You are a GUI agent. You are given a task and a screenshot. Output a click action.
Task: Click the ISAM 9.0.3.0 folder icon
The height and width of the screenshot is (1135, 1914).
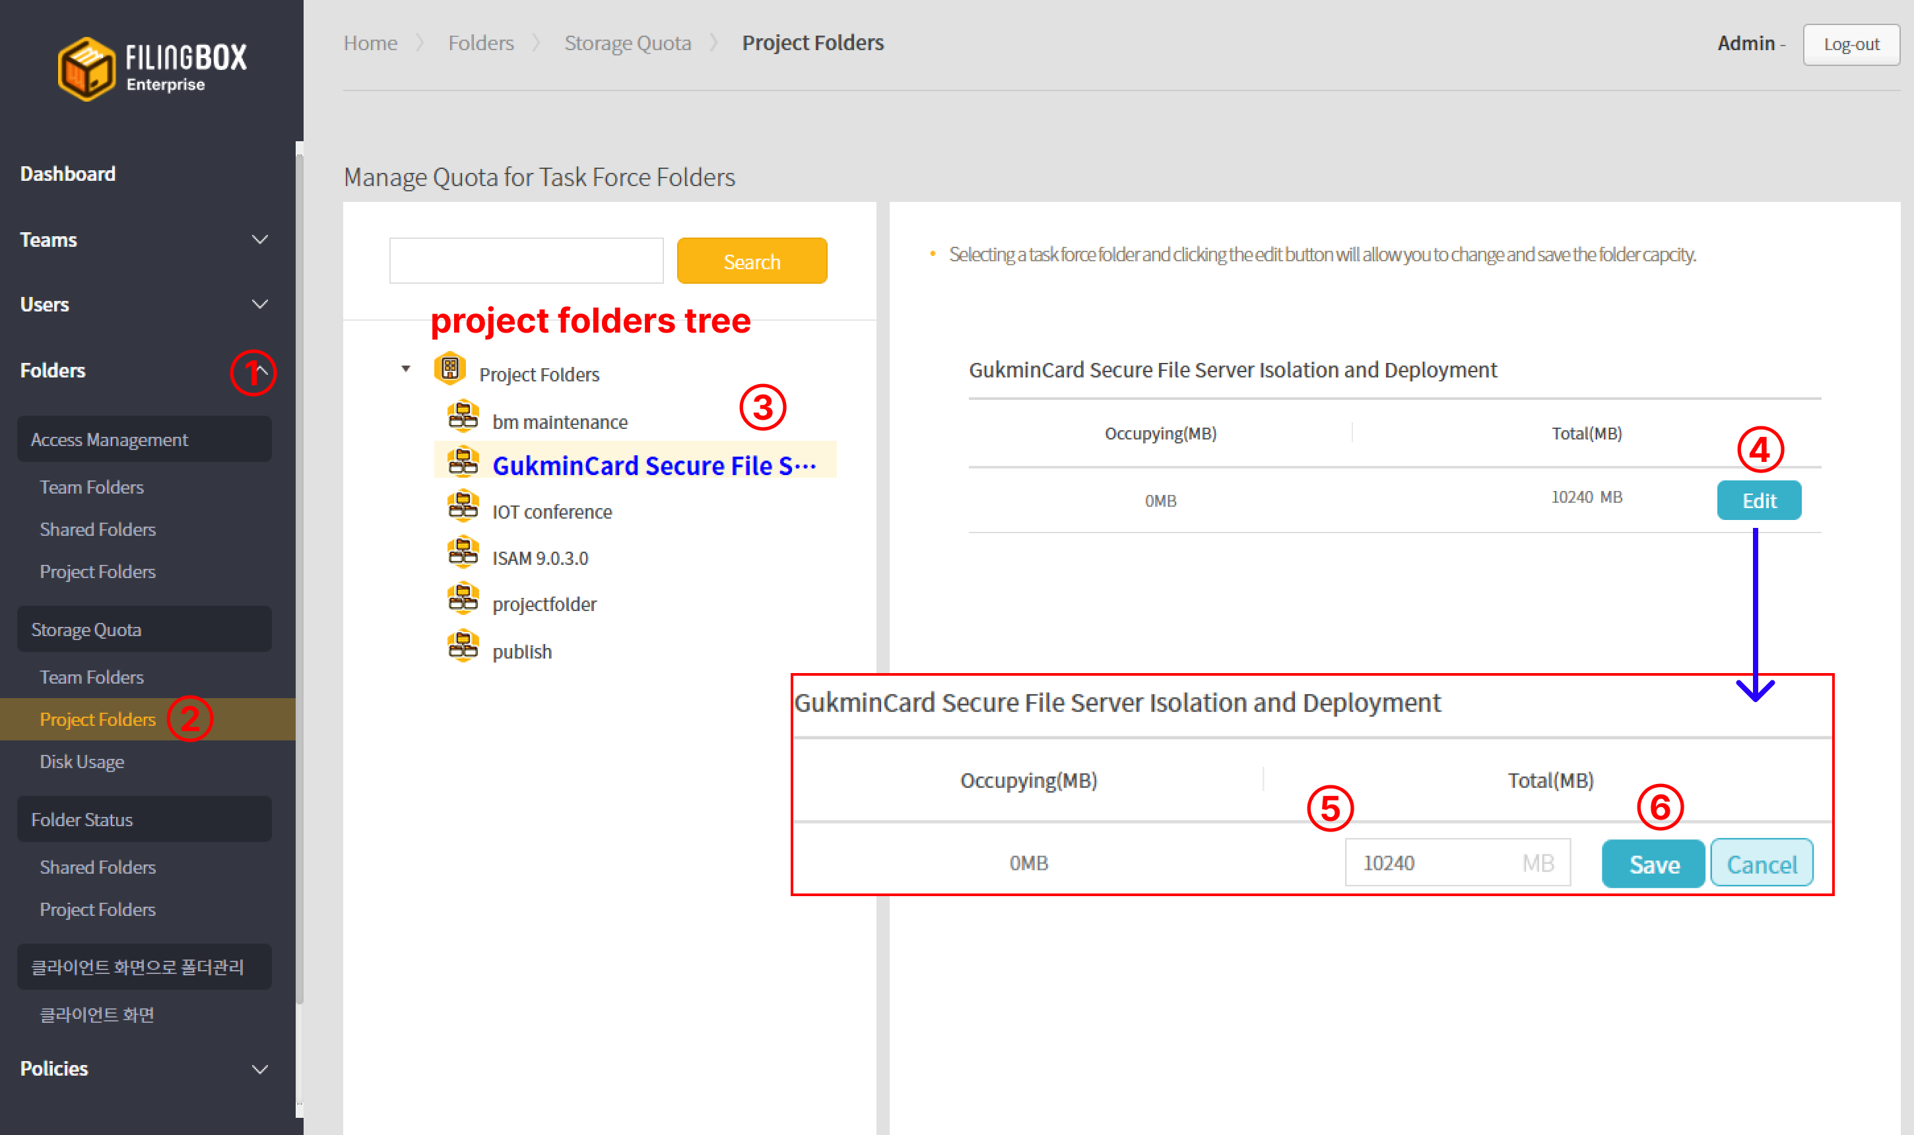coord(463,554)
